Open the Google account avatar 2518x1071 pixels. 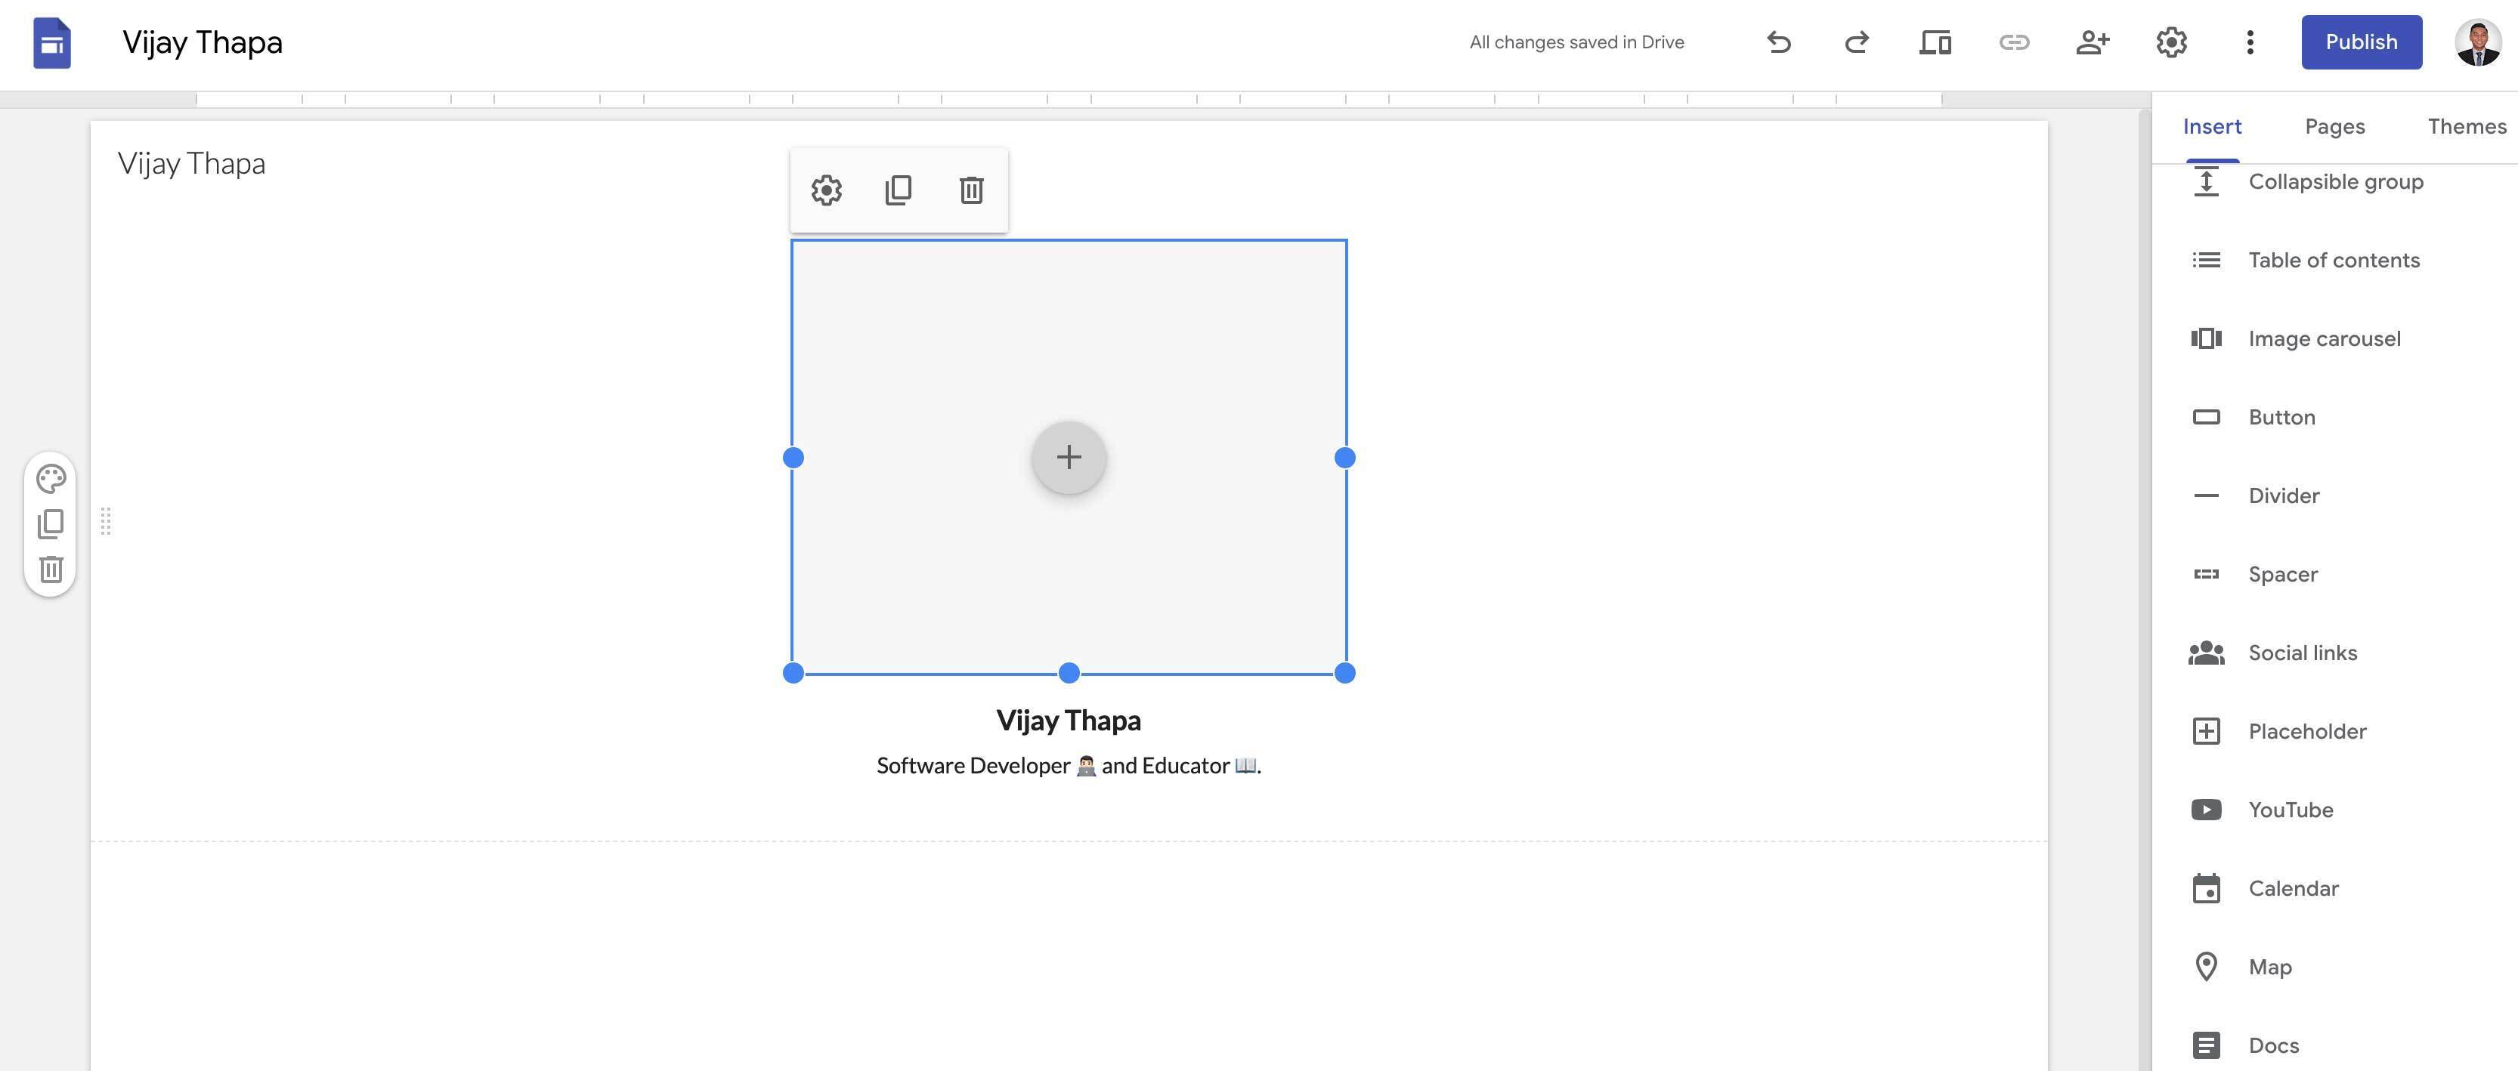(x=2478, y=42)
